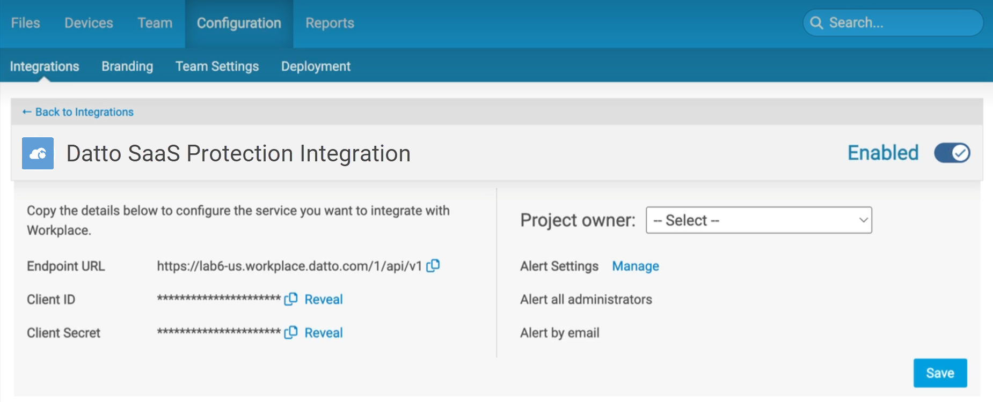993x402 pixels.
Task: Disable the integration Enabled toggle
Action: (952, 153)
